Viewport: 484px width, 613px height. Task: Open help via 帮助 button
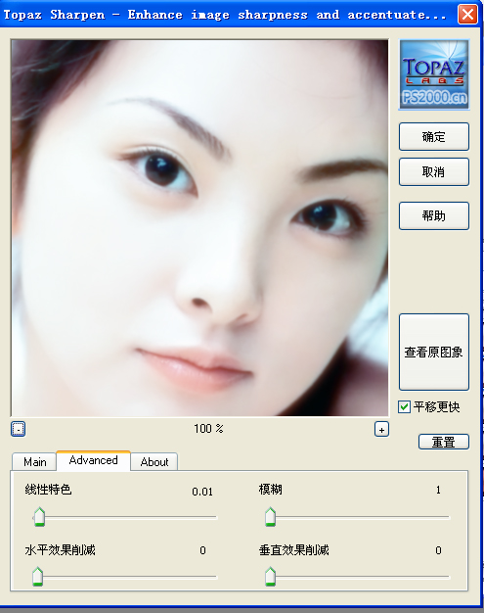pyautogui.click(x=434, y=215)
